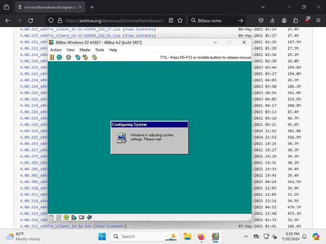Viewport: 326px width, 244px height.
Task: Open the Firefox hamburger menu
Action: 318,20
